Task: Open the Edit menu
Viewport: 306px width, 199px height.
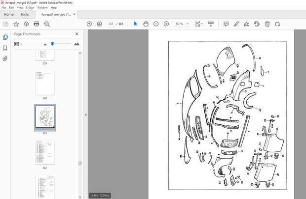Action: tap(11, 7)
